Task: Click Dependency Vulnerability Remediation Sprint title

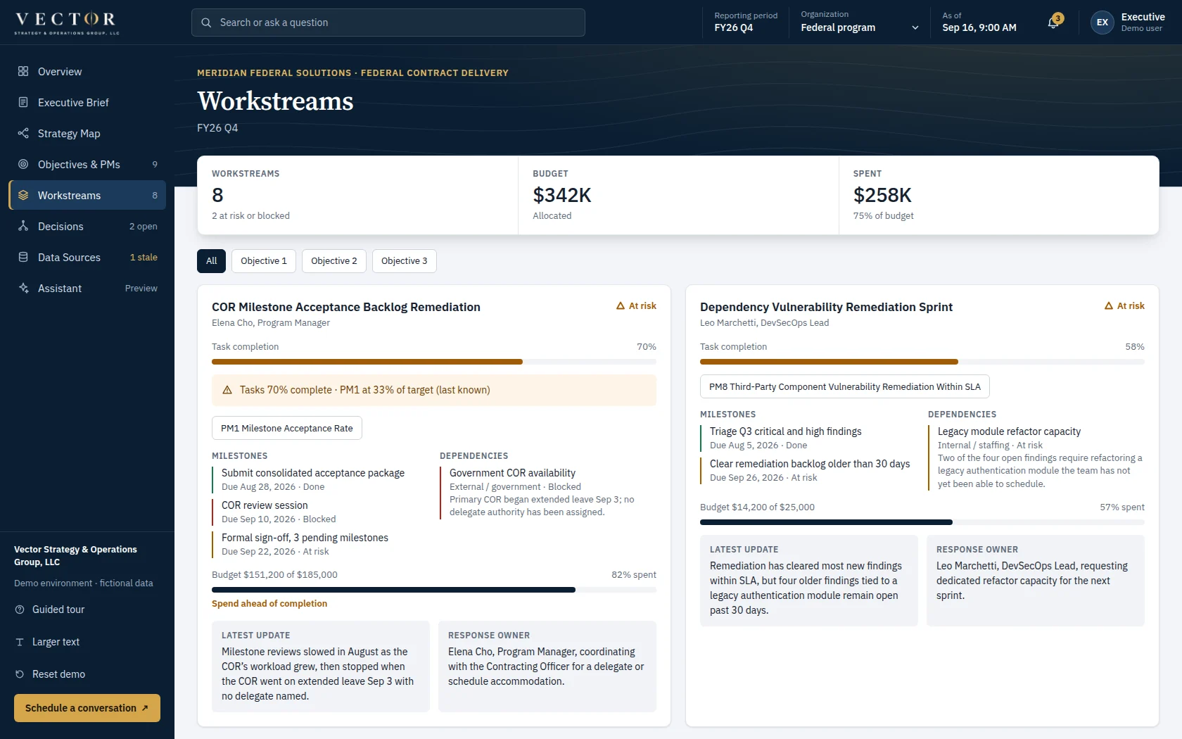Action: pos(826,307)
